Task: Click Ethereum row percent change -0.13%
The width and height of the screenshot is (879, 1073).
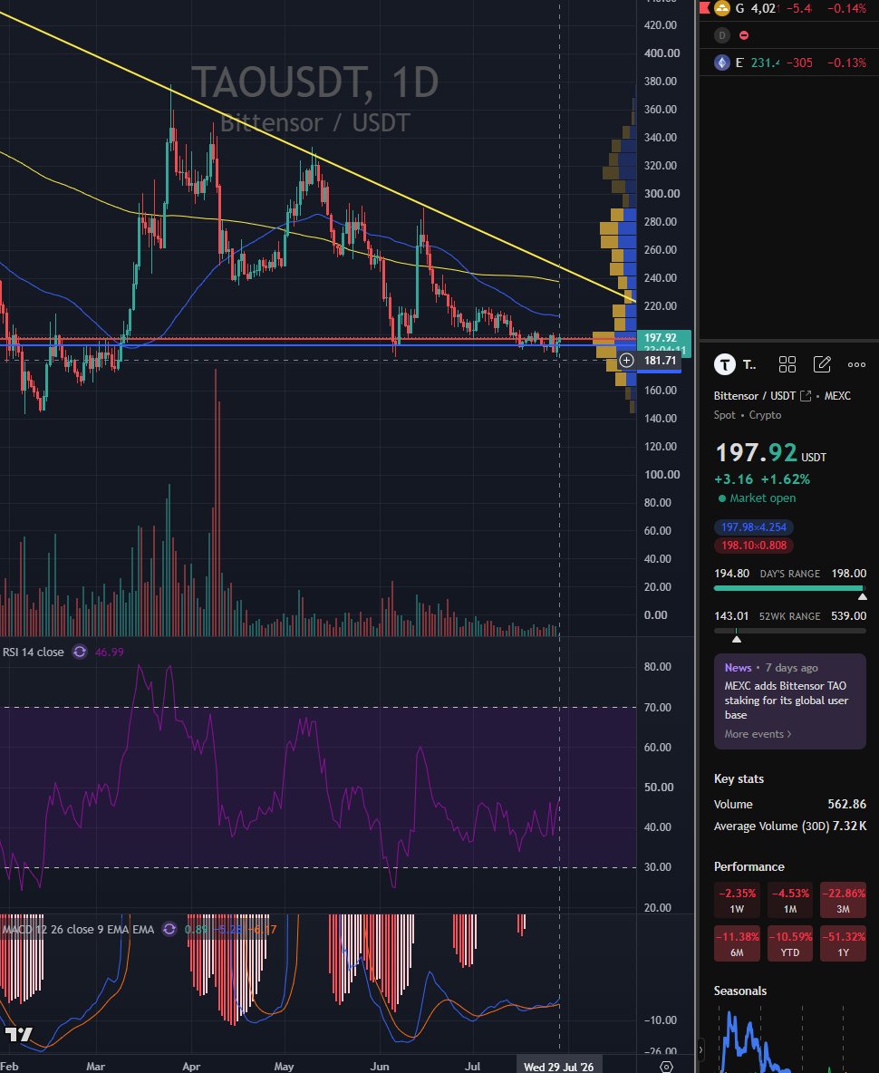Action: 847,63
